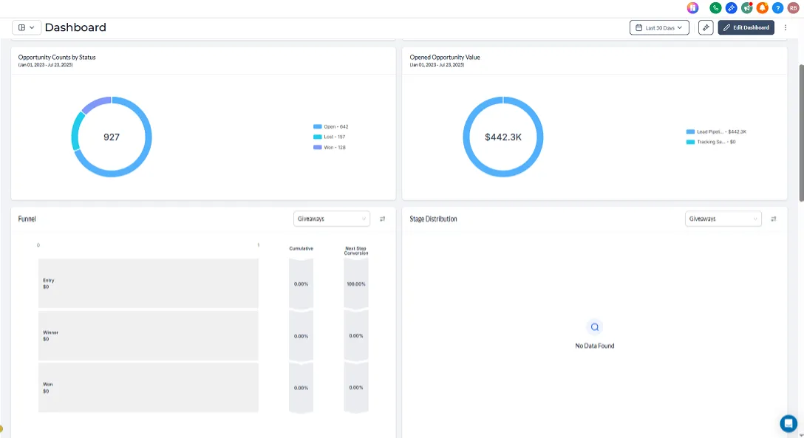Open the blue help question mark
The height and width of the screenshot is (438, 804).
(778, 7)
